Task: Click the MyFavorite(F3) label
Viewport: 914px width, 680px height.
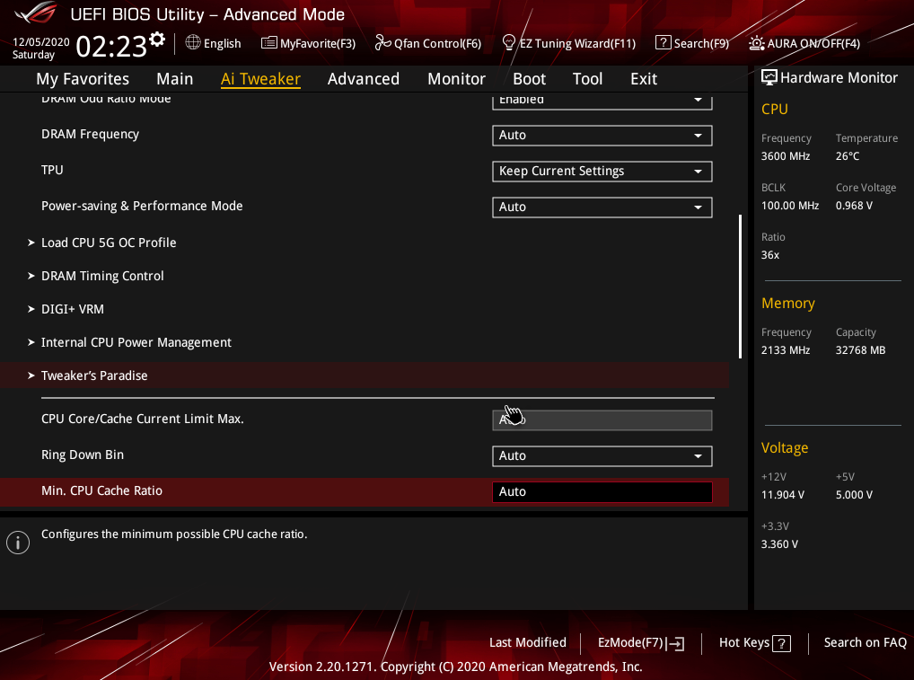Action: click(x=318, y=44)
